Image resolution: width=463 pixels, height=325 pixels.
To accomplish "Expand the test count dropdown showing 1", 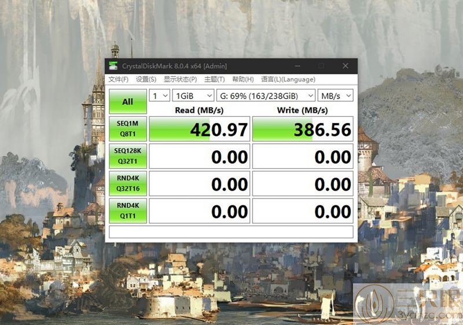I will click(x=160, y=95).
